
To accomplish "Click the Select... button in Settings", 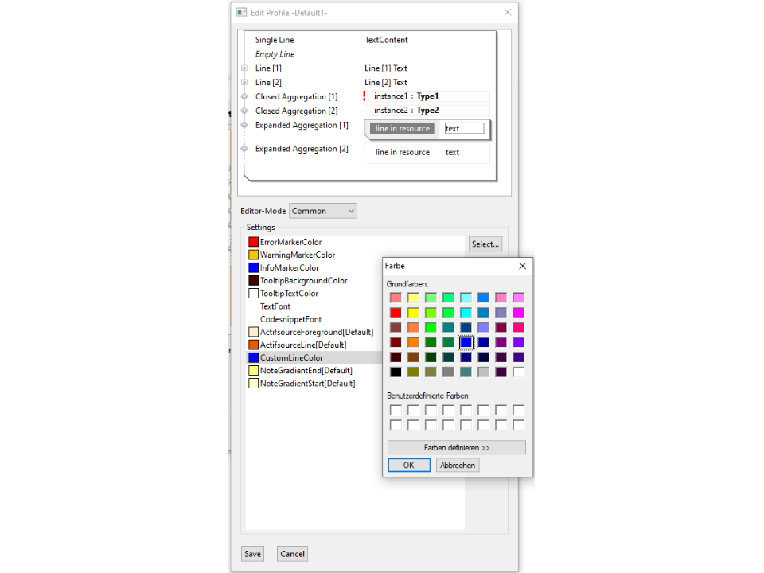I will (485, 244).
